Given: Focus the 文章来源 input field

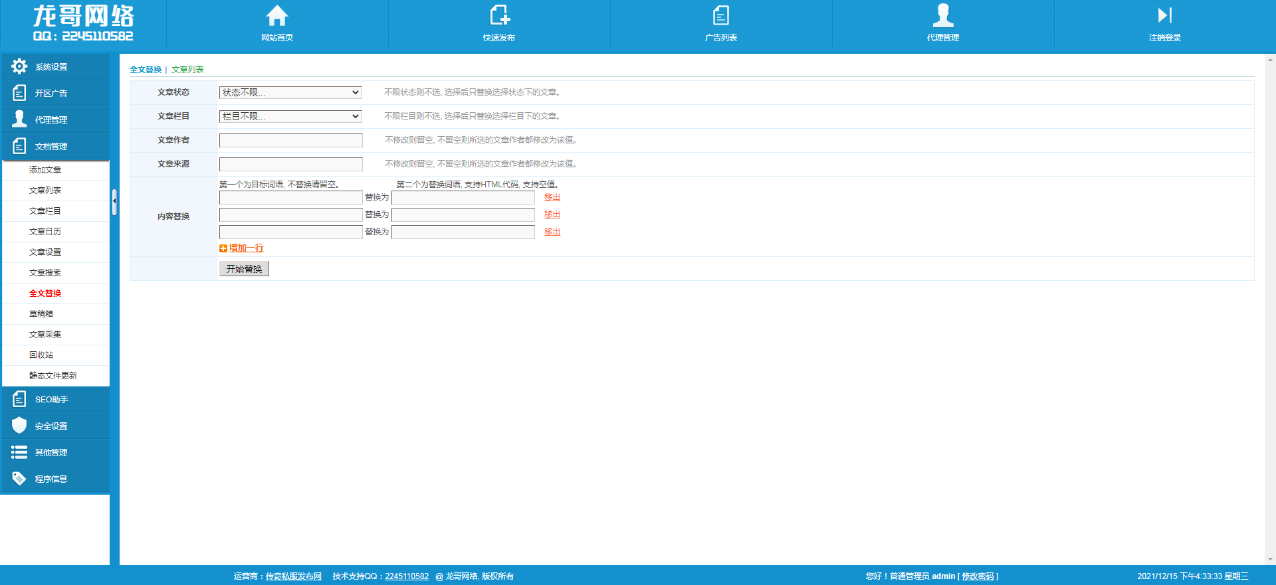Looking at the screenshot, I should coord(291,164).
